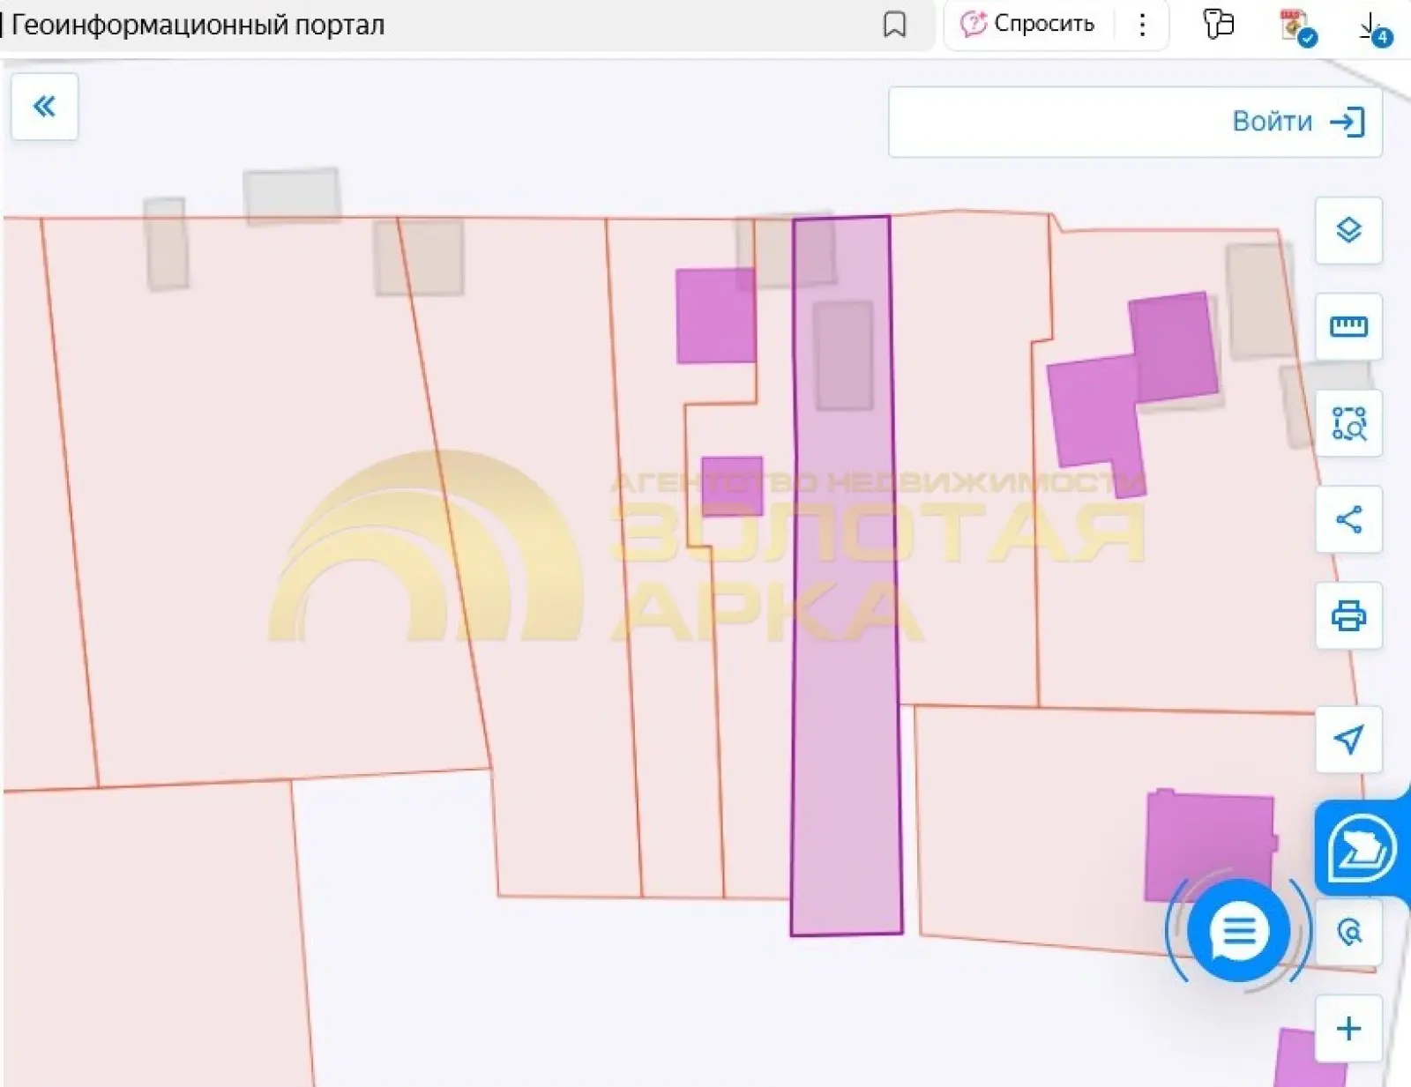
Task: Print the map with printer icon
Action: (x=1348, y=615)
